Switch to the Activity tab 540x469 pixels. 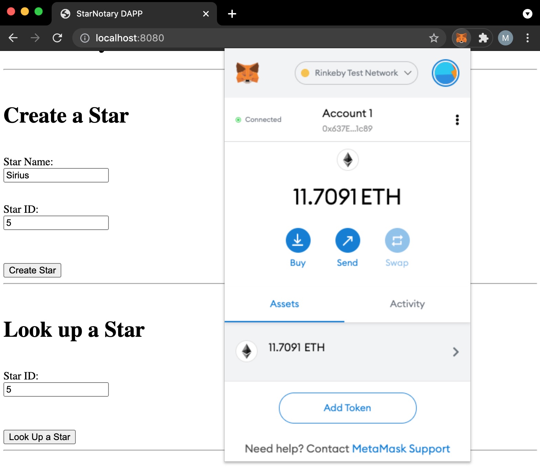pos(407,304)
